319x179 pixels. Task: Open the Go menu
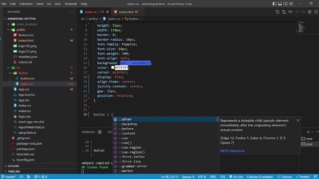pos(49,3)
